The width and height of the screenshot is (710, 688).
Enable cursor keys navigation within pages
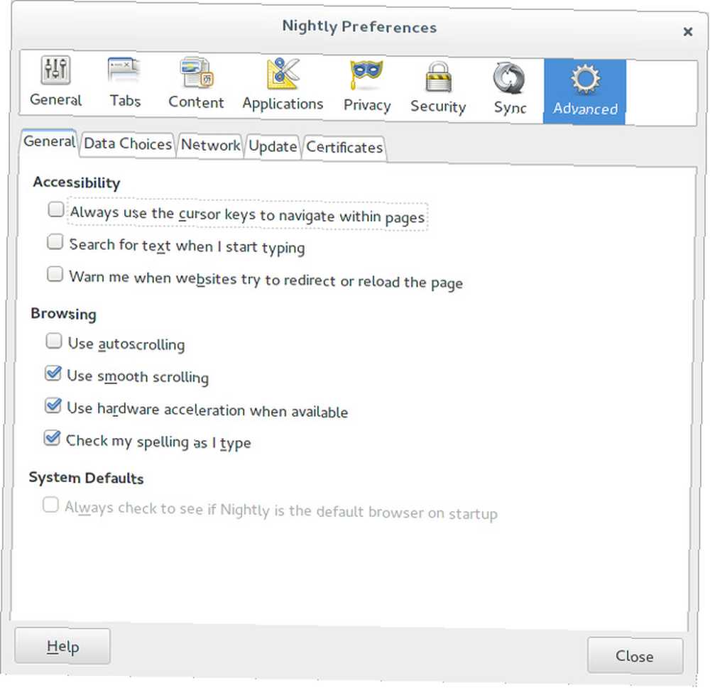56,209
